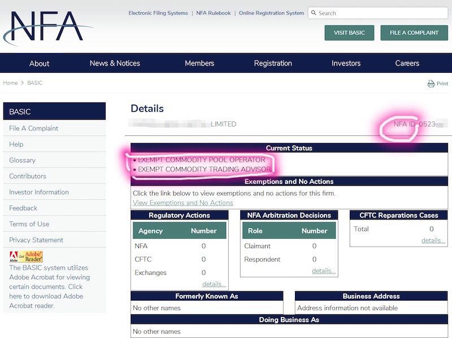Click the Print link text

point(442,84)
